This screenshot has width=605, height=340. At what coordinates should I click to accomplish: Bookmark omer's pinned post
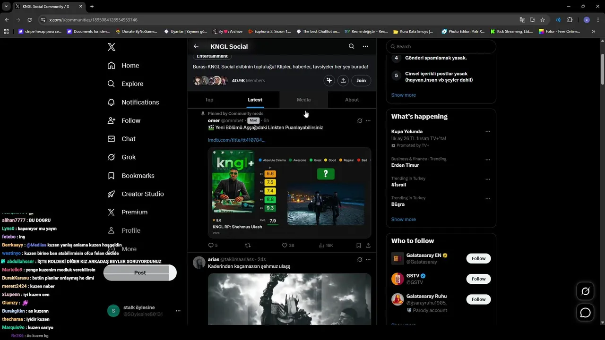point(359,246)
